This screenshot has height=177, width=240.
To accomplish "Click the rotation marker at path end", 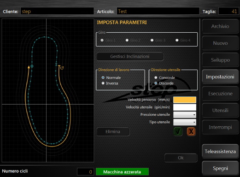I will click(62, 68).
